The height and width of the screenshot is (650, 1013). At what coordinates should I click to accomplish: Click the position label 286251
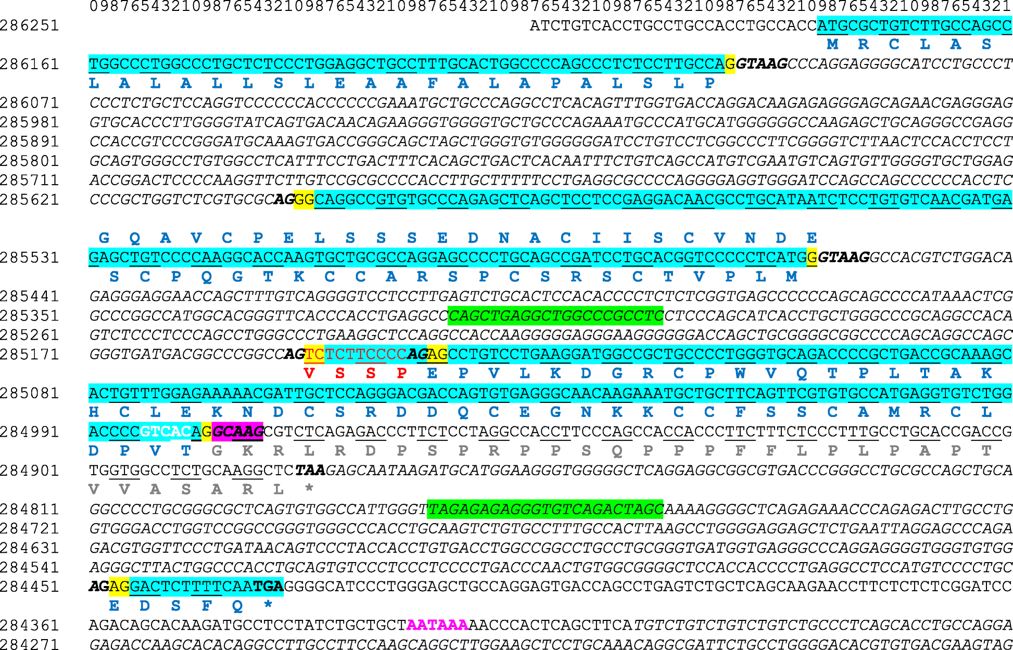coord(30,25)
